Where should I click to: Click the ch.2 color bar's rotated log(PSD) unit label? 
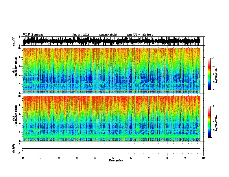[217, 123]
